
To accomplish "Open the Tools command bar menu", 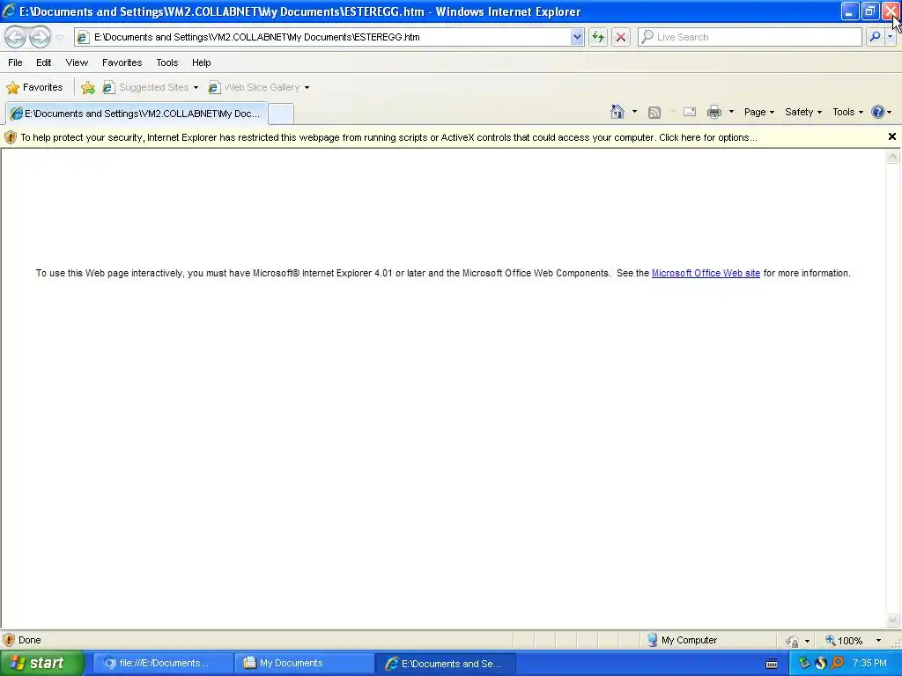I will click(848, 112).
